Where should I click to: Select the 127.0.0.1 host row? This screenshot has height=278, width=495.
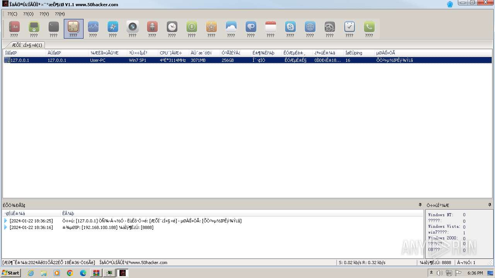(247, 60)
